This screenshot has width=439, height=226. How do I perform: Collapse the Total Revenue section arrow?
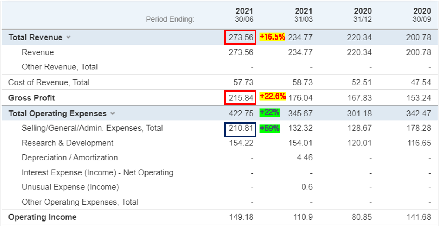tap(68, 38)
